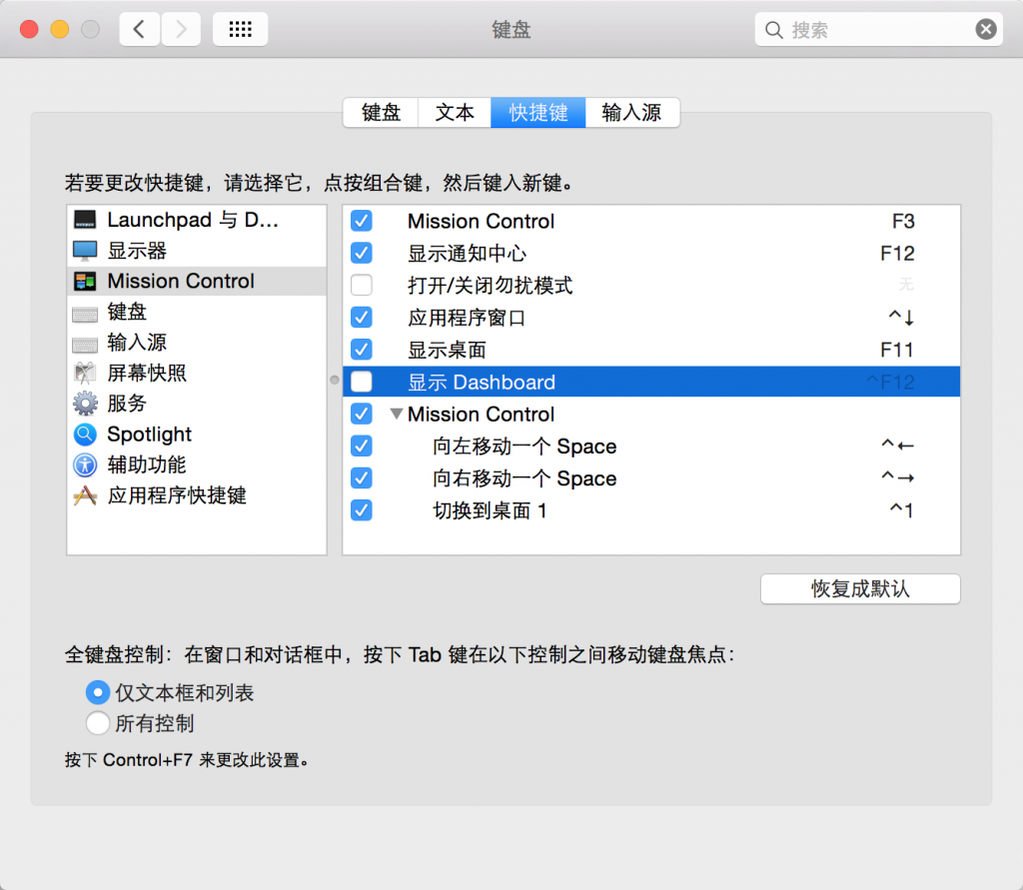Image resolution: width=1023 pixels, height=890 pixels.
Task: Switch to the 输入源 tab
Action: tap(631, 113)
